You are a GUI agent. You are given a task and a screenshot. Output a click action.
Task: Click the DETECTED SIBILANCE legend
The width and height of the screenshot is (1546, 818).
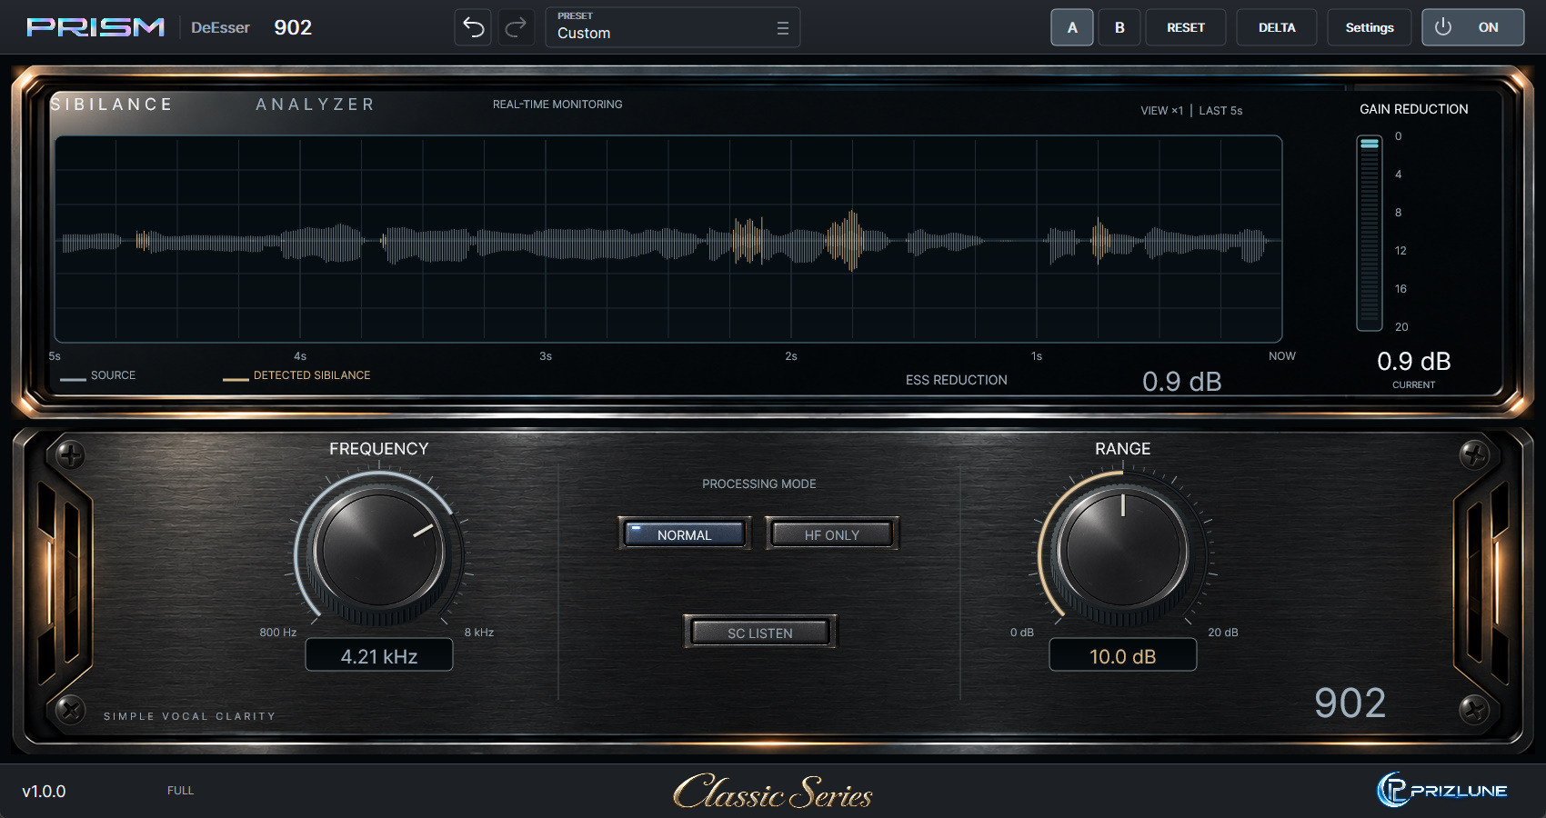[x=296, y=375]
